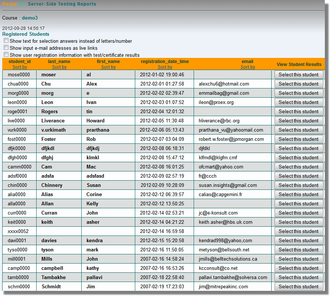The height and width of the screenshot is (296, 330).
Task: Click last name Chinnery cell
Action: pos(59,185)
